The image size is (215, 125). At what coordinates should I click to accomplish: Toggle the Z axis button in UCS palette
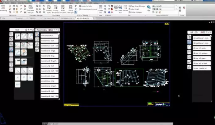pos(30,78)
